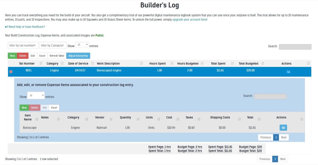This screenshot has width=318, height=165.
Task: Sort expense items by Shipping Costs arrows
Action: point(239,119)
